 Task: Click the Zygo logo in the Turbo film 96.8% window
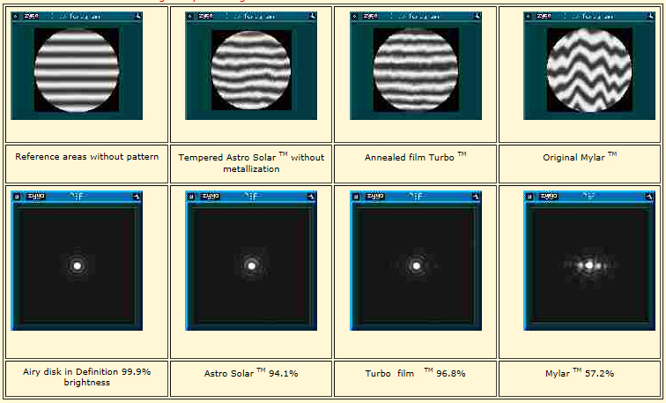point(375,196)
